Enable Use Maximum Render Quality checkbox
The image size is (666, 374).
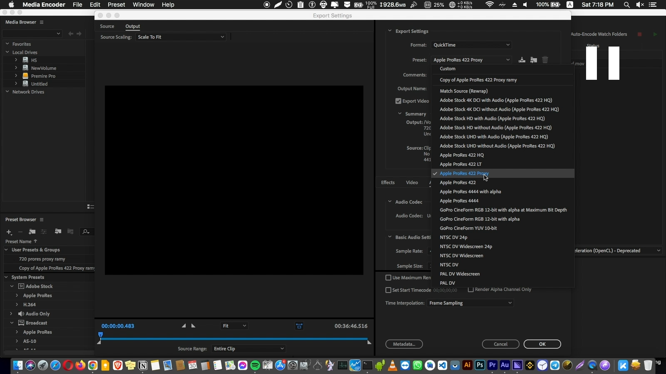(x=388, y=278)
